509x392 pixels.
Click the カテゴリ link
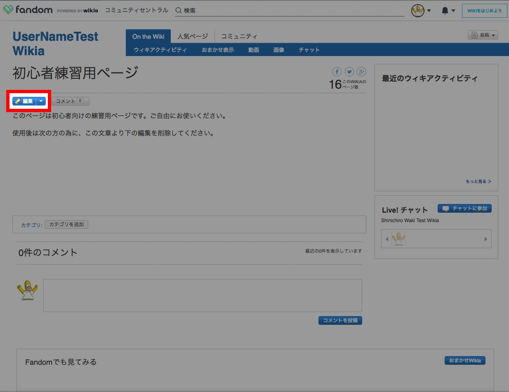tap(31, 225)
